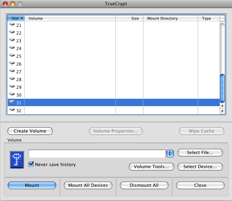
Task: Click the drive icon for slot 29
Action: (12, 86)
